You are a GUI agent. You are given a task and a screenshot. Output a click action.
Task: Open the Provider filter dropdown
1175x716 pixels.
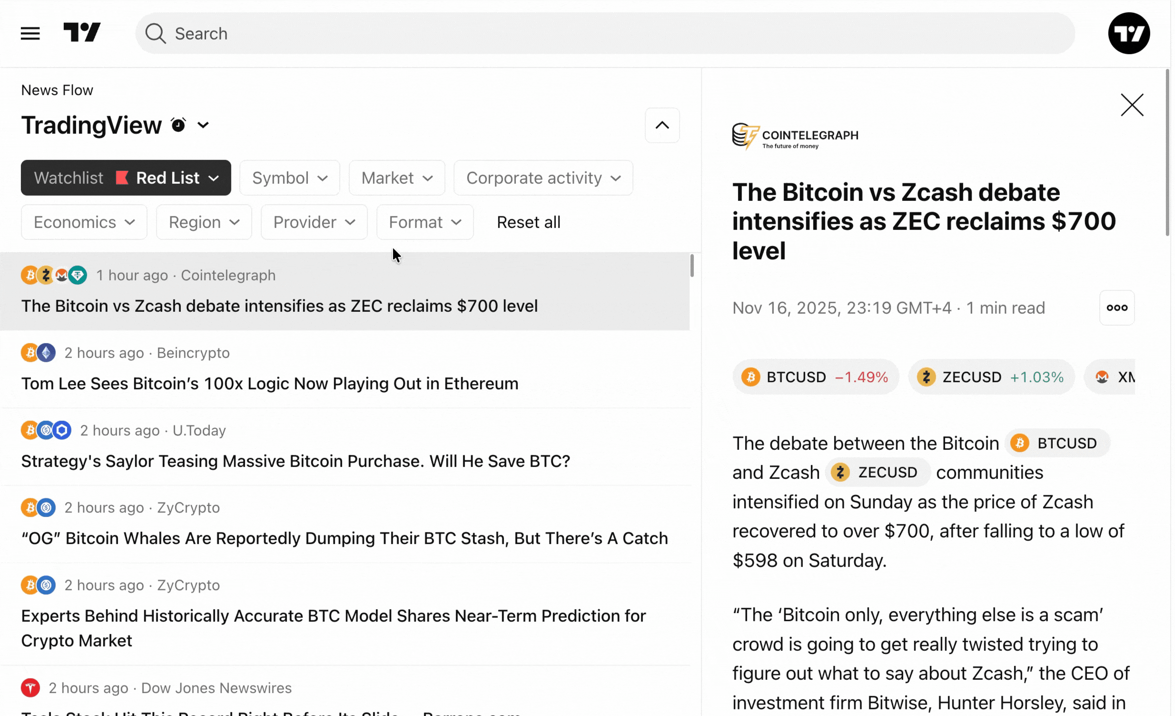click(x=314, y=222)
